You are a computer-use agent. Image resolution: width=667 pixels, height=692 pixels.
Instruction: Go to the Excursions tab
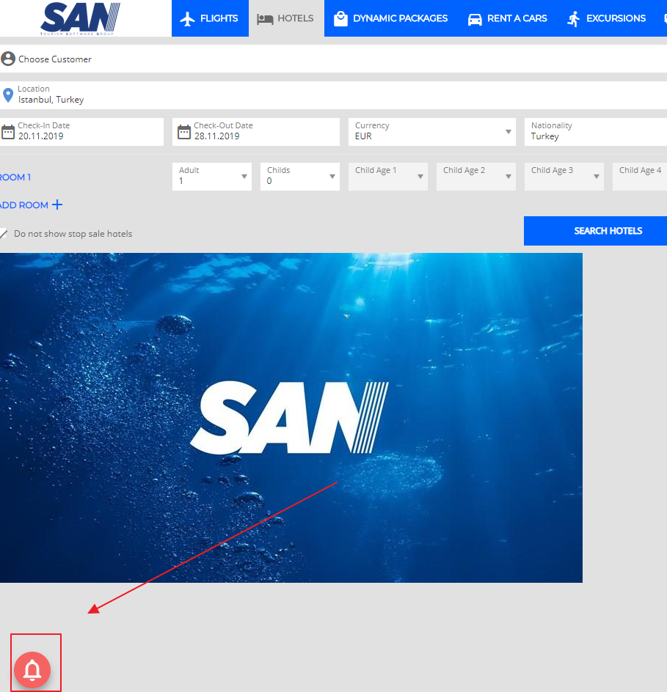click(607, 18)
